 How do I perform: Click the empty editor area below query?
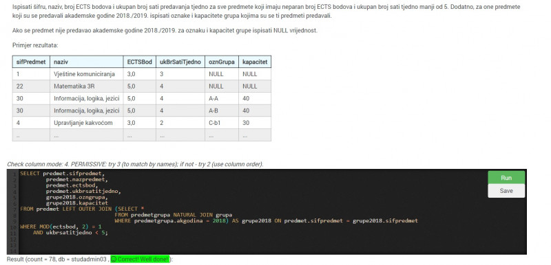(x=246, y=245)
